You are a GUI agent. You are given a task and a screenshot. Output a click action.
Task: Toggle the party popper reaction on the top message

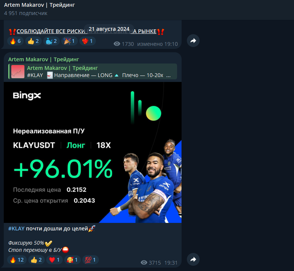pos(70,41)
